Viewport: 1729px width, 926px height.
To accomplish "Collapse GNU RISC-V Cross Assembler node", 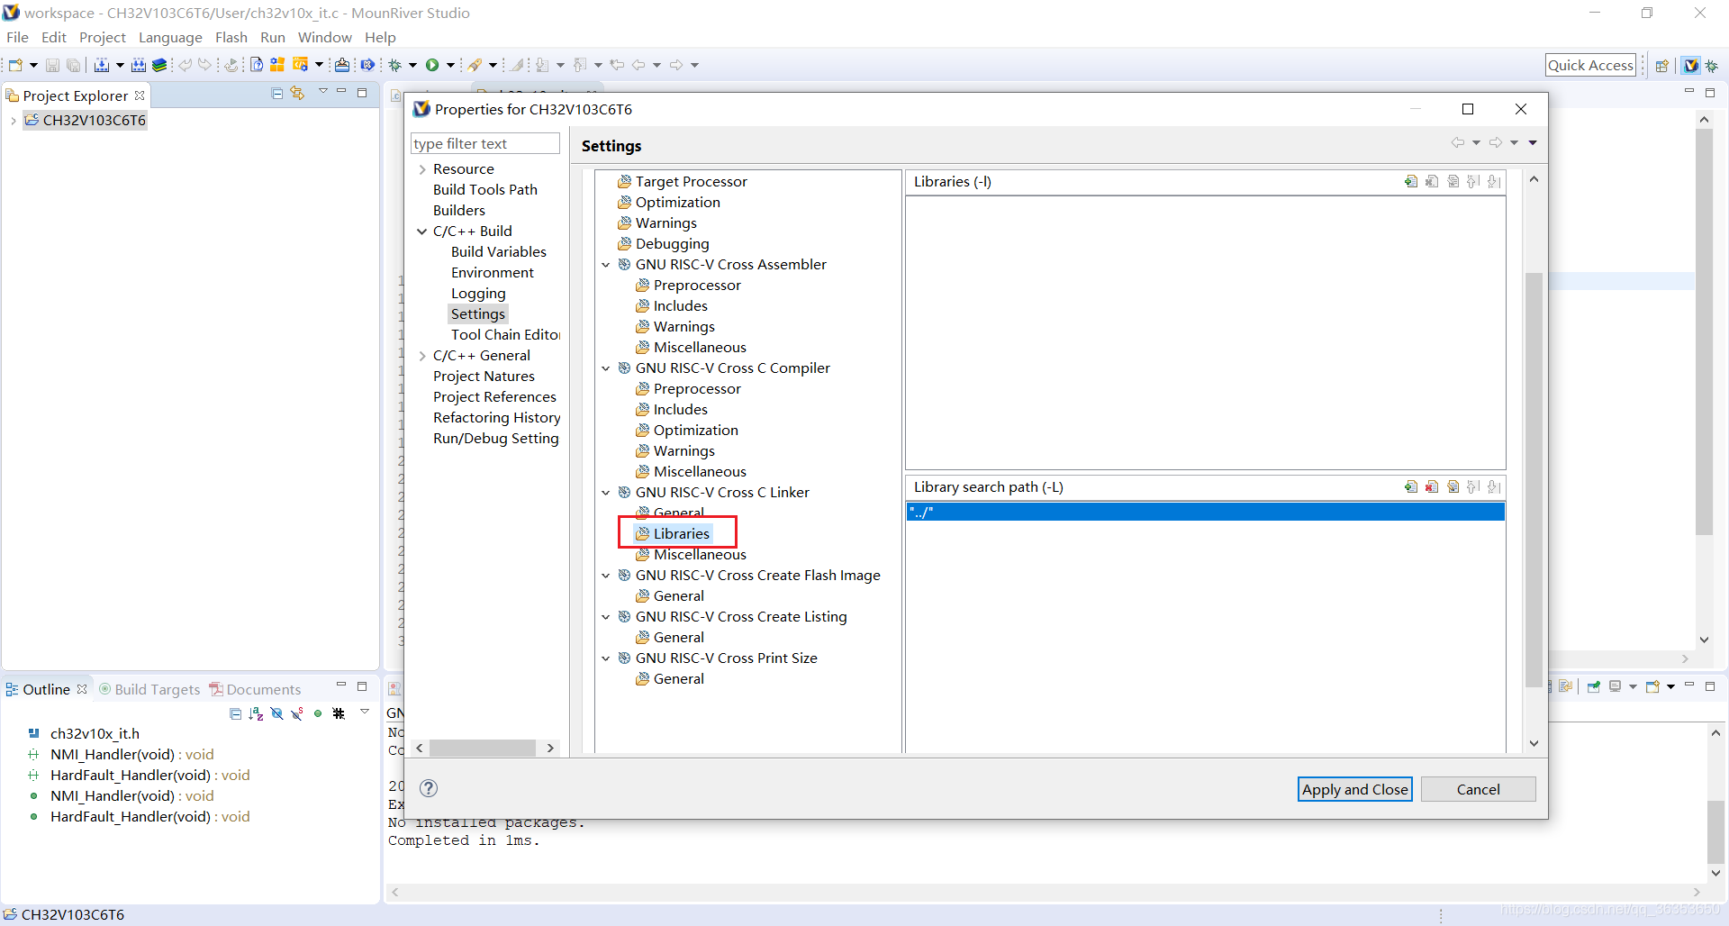I will [606, 265].
